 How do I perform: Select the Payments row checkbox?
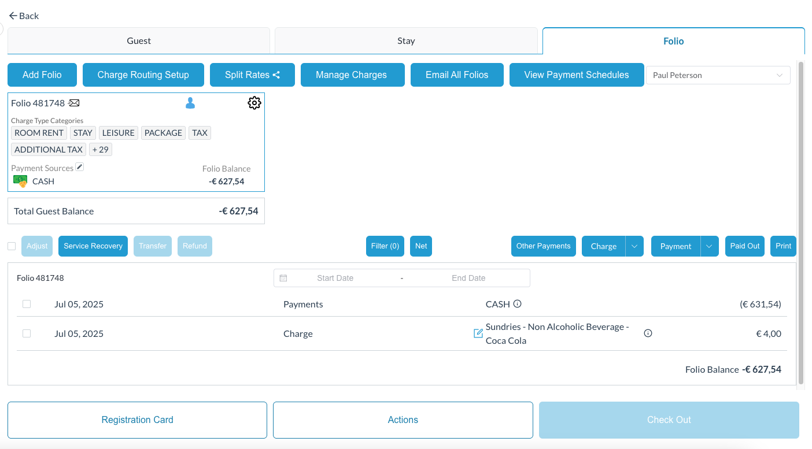coord(27,304)
